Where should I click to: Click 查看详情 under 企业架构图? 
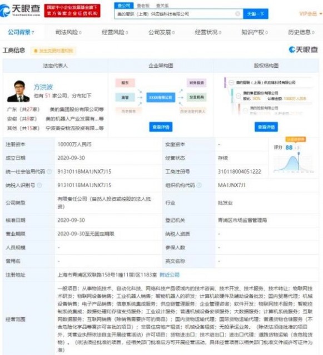[x=161, y=127]
